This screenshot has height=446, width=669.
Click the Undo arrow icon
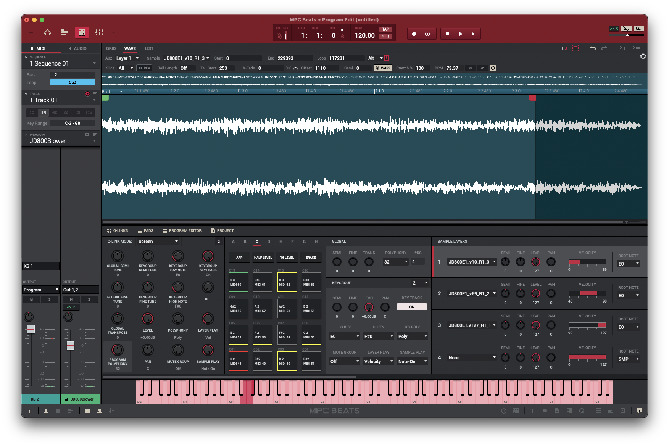point(593,48)
